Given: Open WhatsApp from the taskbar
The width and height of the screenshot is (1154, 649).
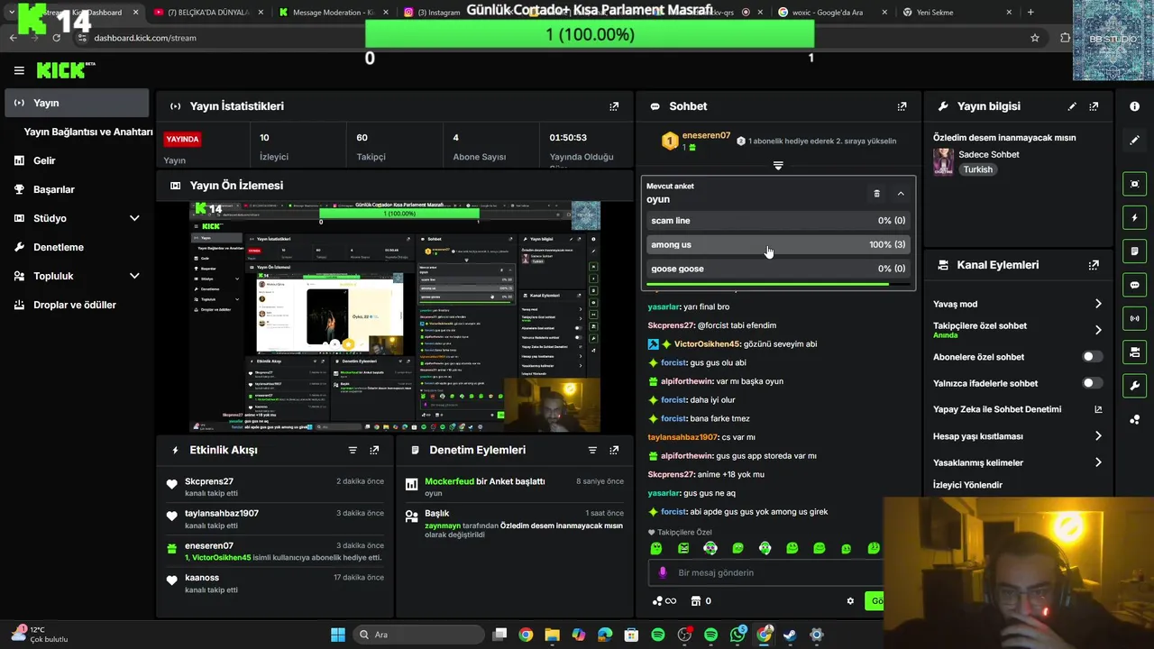Looking at the screenshot, I should pyautogui.click(x=738, y=635).
